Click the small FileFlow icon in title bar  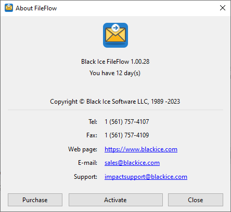pyautogui.click(x=9, y=8)
